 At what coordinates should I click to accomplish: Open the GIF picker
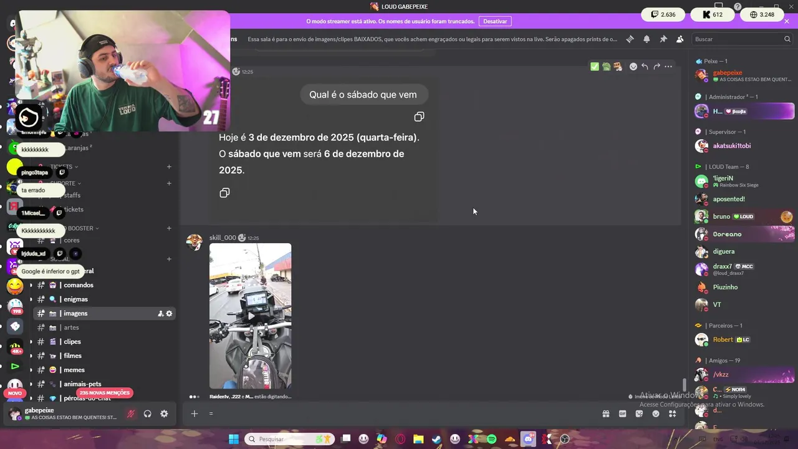(622, 413)
